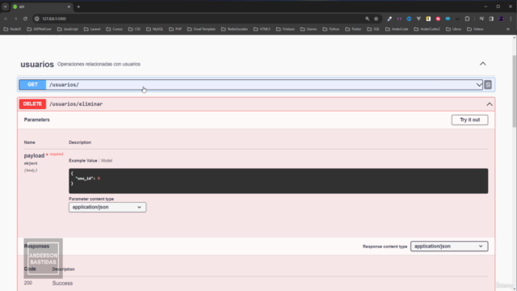The width and height of the screenshot is (517, 291).
Task: Copy GET /usuarios/ path with clipboard icon
Action: point(488,85)
